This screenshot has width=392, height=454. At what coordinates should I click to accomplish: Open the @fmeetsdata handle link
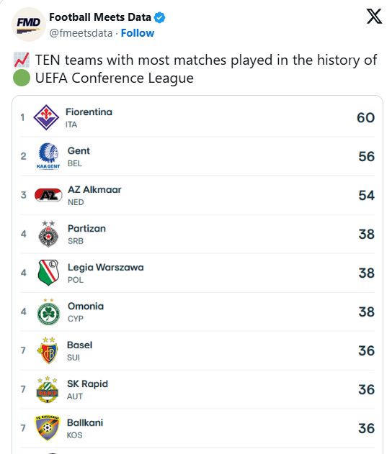[81, 33]
